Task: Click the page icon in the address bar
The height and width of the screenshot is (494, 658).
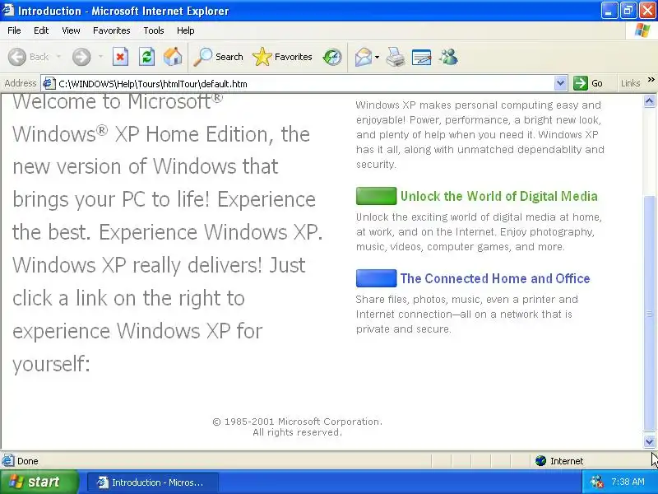Action: (x=49, y=84)
